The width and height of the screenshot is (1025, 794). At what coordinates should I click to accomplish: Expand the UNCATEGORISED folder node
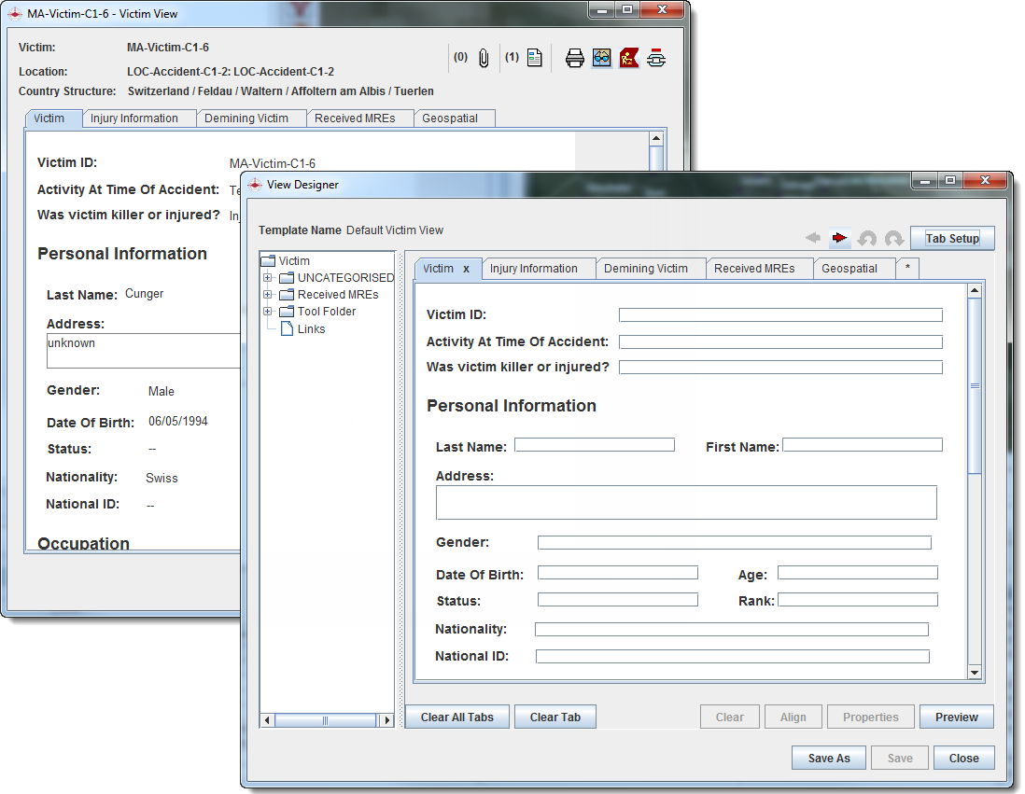coord(268,278)
